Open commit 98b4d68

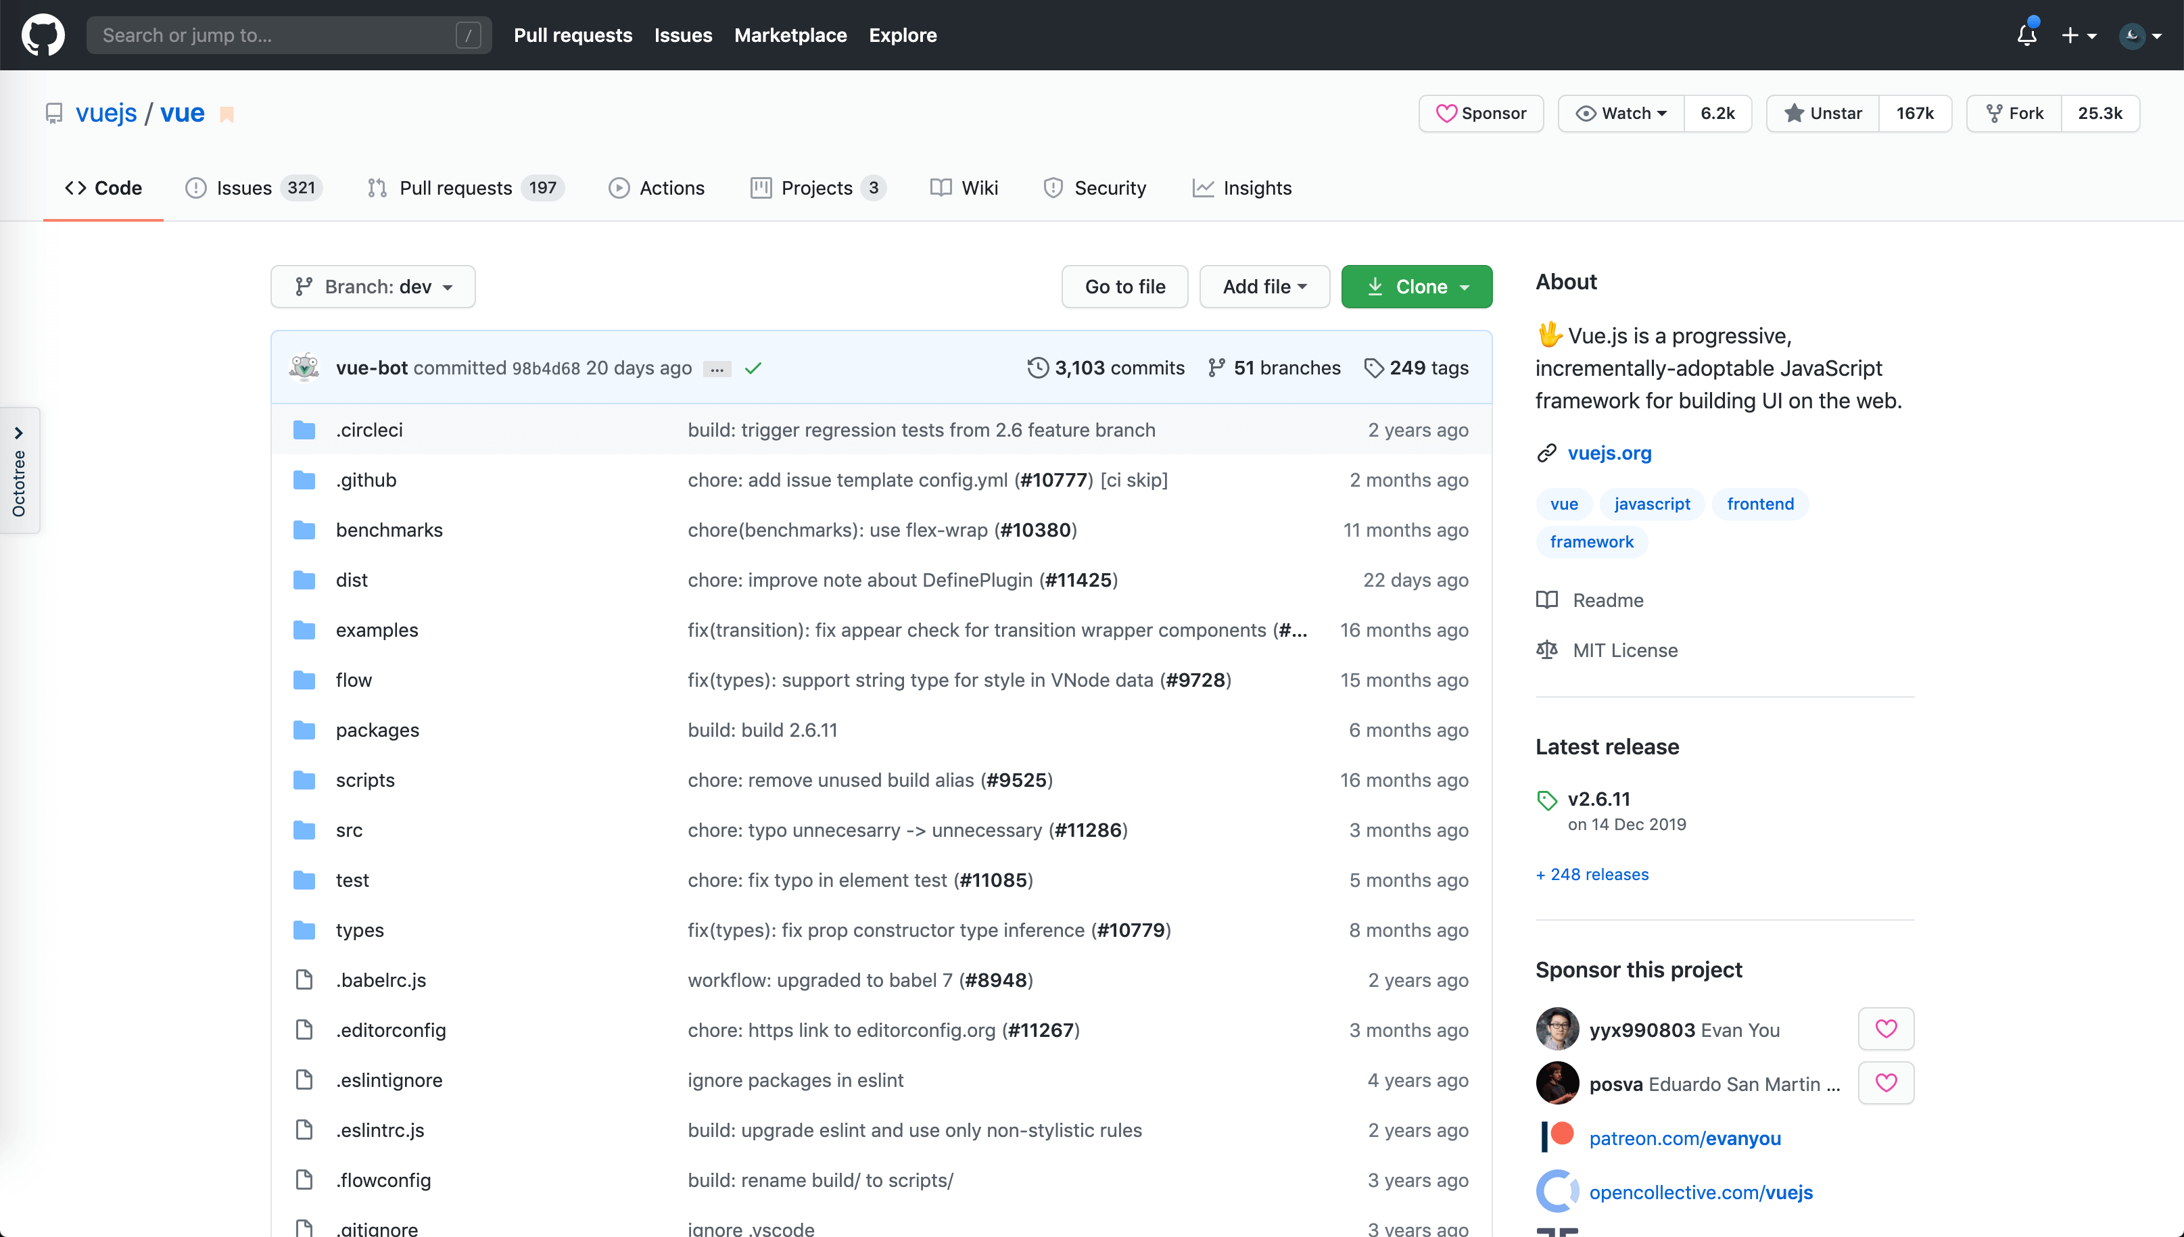pos(546,368)
